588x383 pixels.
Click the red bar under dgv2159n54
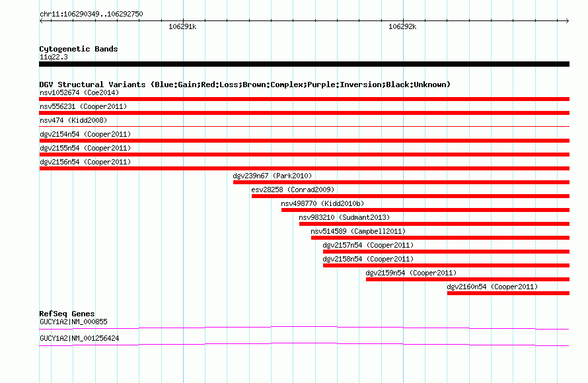click(x=468, y=279)
